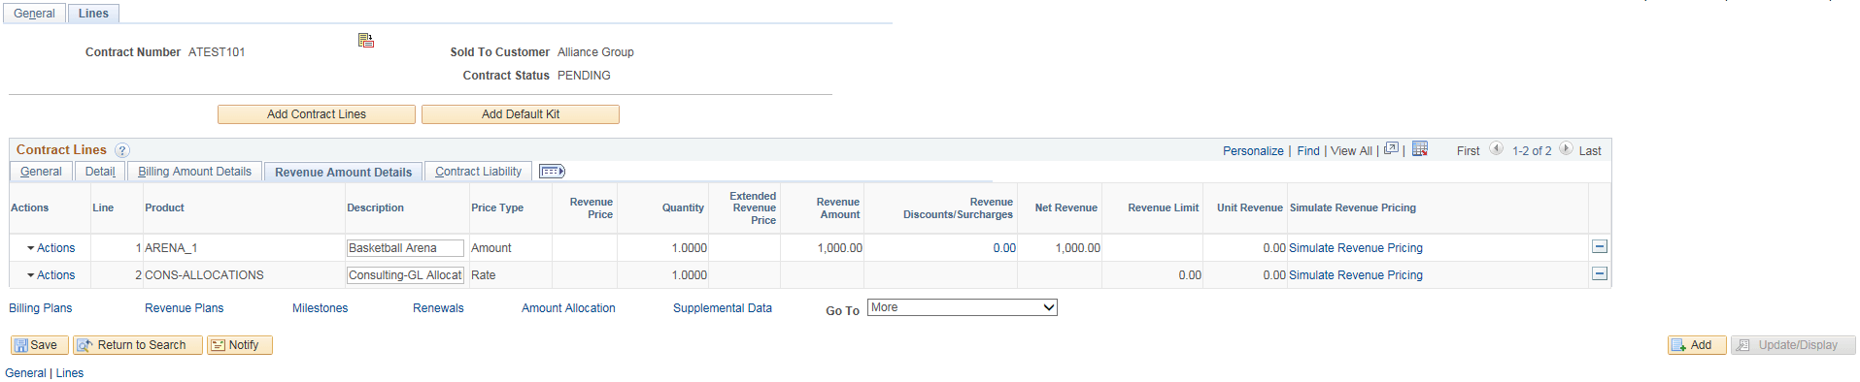This screenshot has height=382, width=1860.
Task: Click the Product column header
Action: (x=164, y=207)
